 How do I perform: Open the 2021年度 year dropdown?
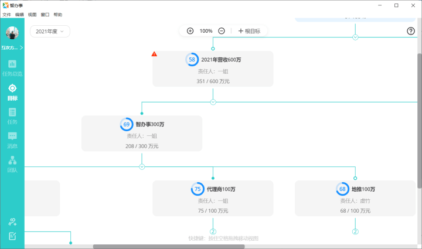pos(50,32)
